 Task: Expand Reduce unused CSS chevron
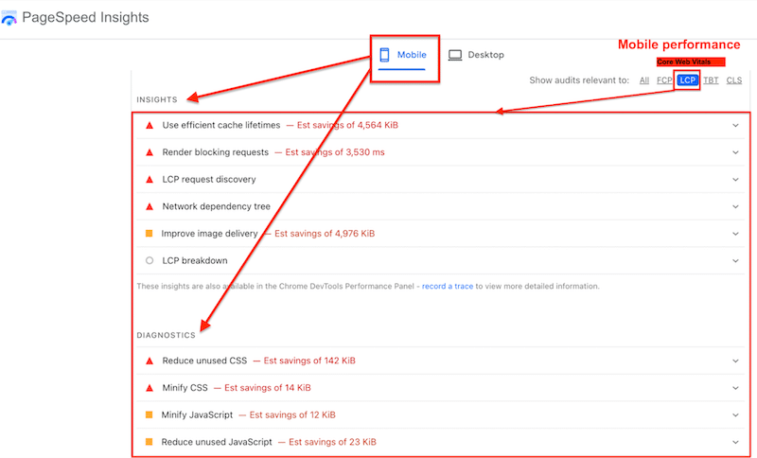pyautogui.click(x=735, y=361)
